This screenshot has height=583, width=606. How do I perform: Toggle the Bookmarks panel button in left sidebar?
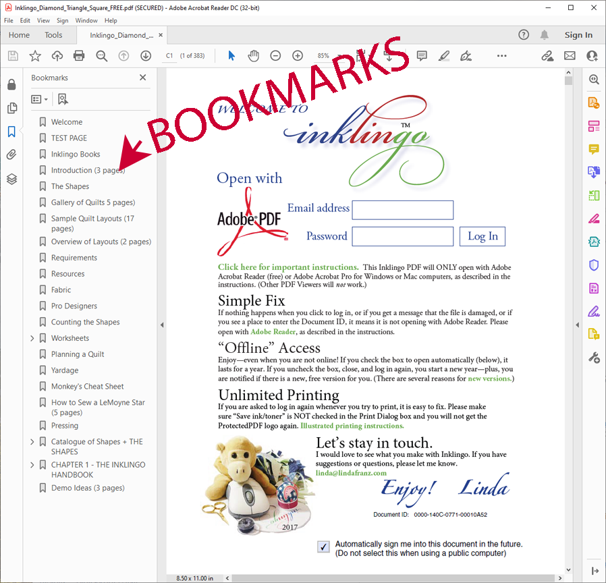[11, 132]
